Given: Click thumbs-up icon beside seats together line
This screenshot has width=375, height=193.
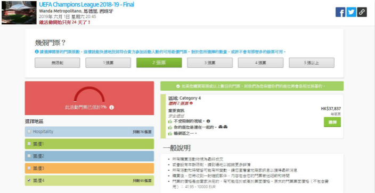Looking at the screenshot, I should coord(170,127).
